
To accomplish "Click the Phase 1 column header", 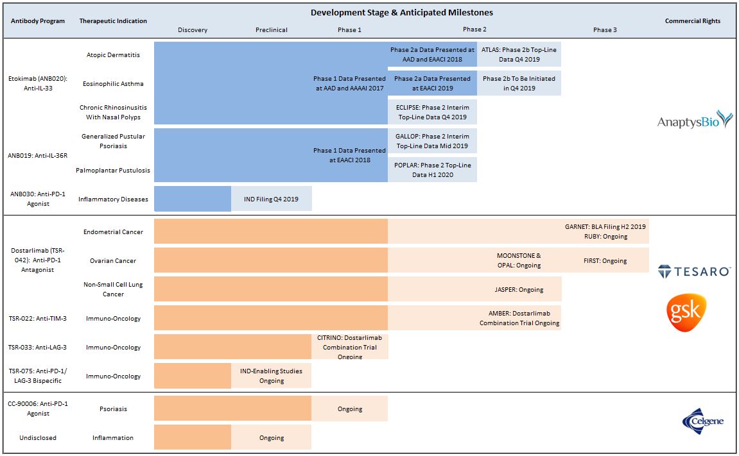I will (x=349, y=30).
